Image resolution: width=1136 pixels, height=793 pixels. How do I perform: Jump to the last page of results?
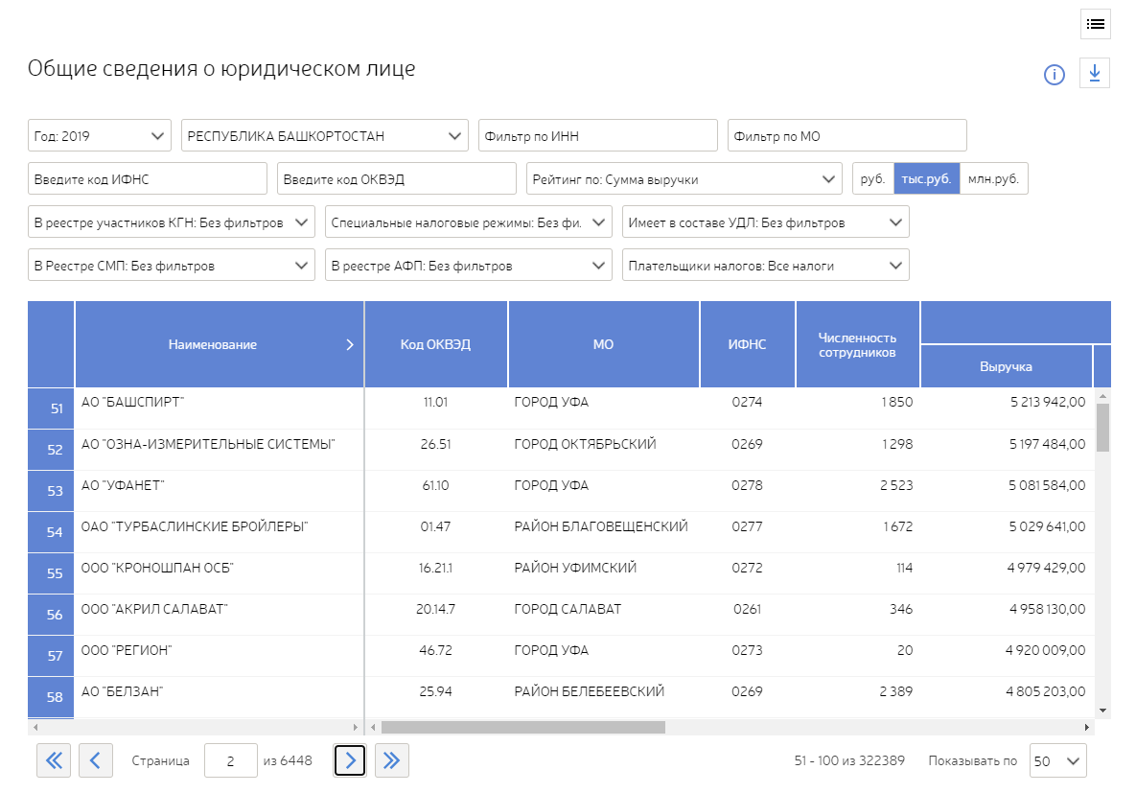(391, 761)
